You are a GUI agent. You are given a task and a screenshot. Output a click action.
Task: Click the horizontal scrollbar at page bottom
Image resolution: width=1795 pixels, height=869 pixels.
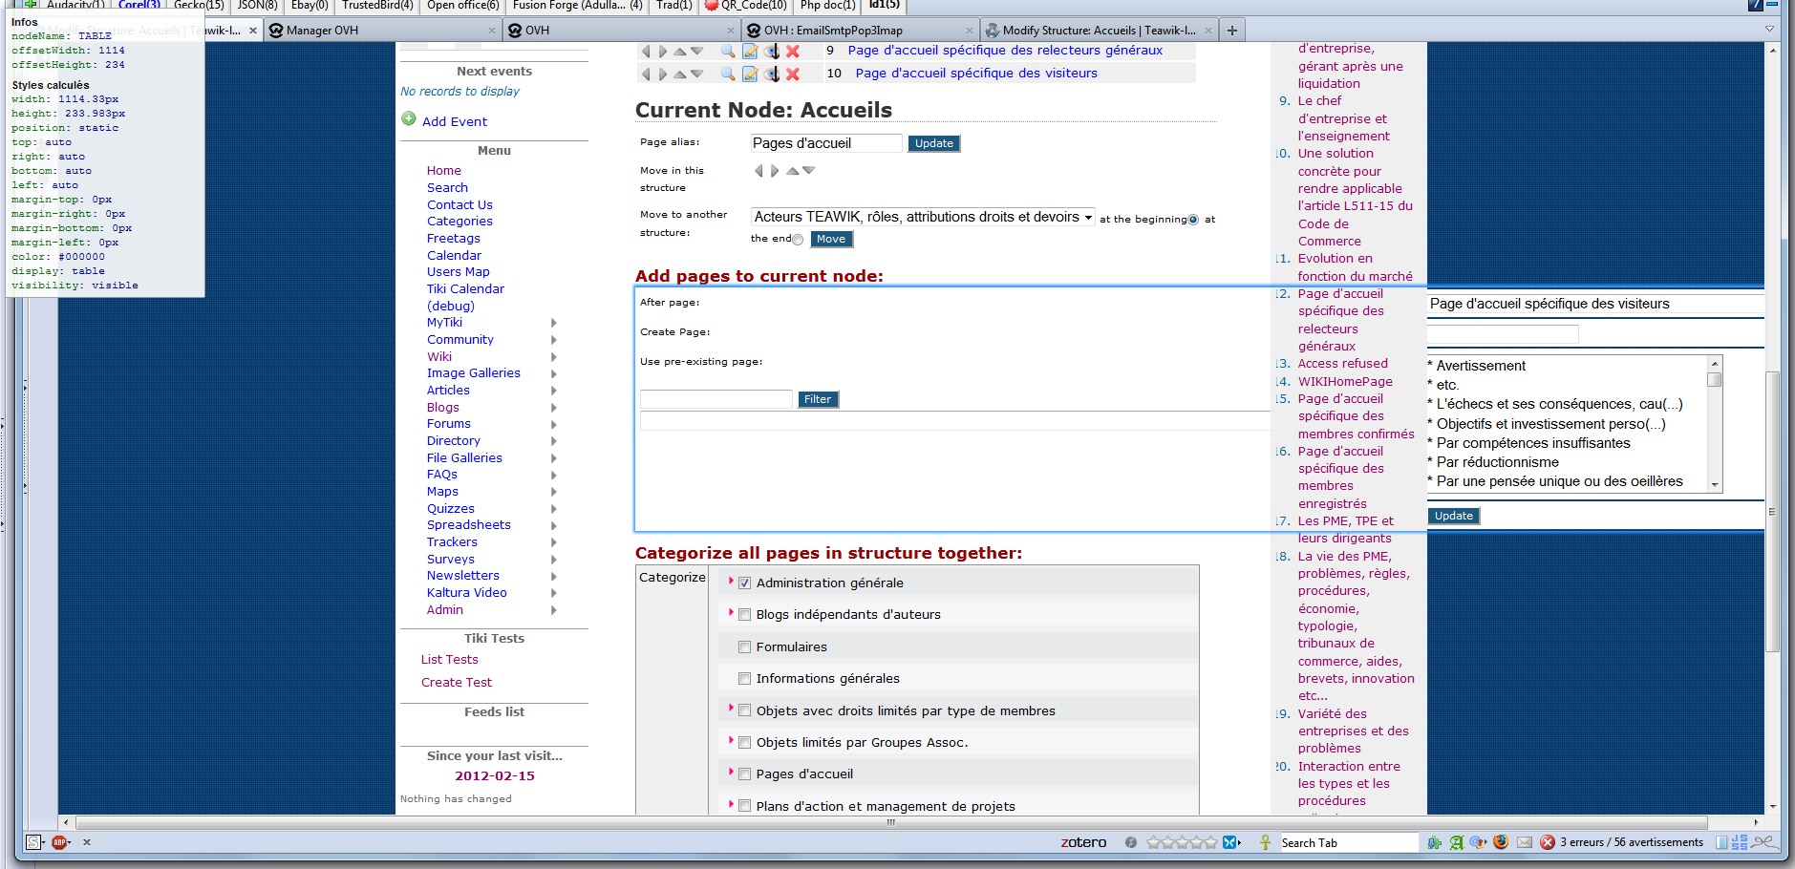(891, 822)
